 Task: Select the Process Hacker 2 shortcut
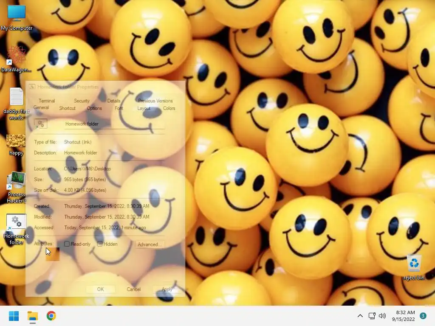(x=17, y=187)
